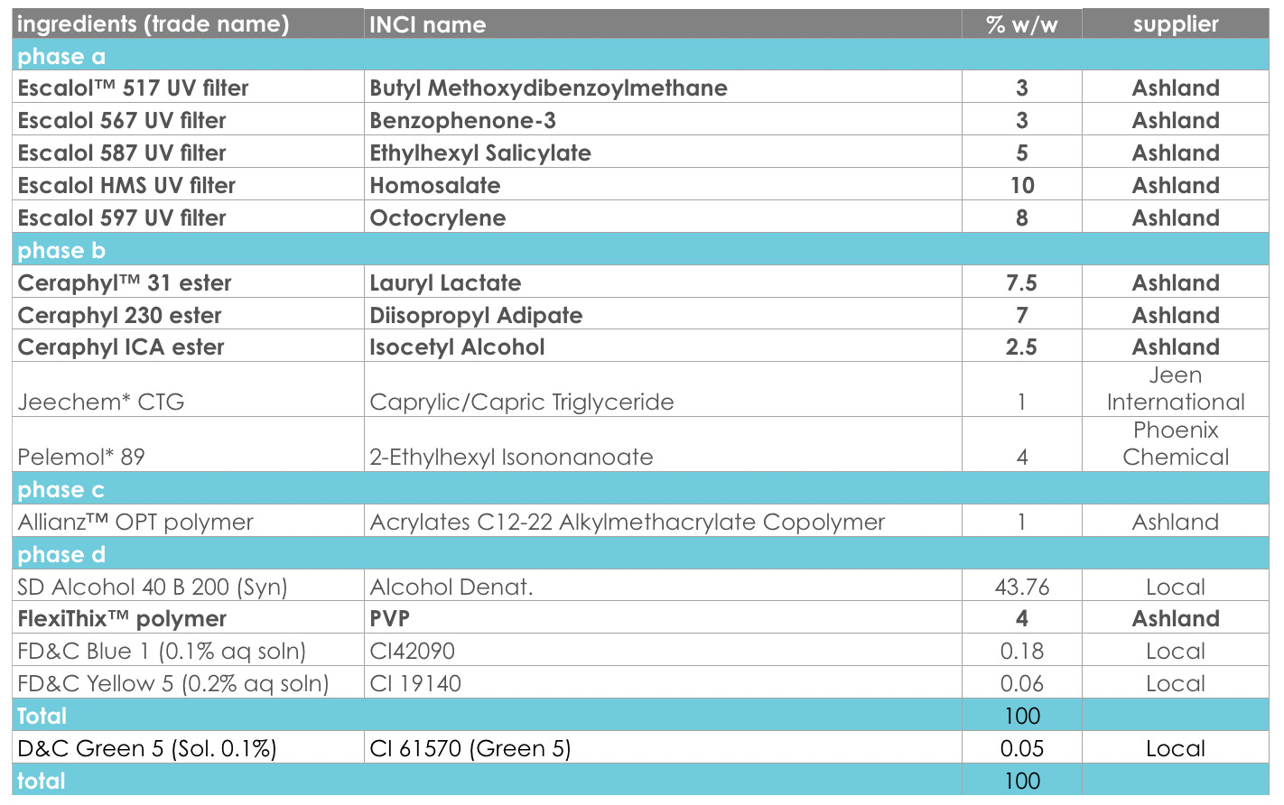Click the 'Jeen International' supplier cell
This screenshot has height=805, width=1284.
click(1176, 390)
